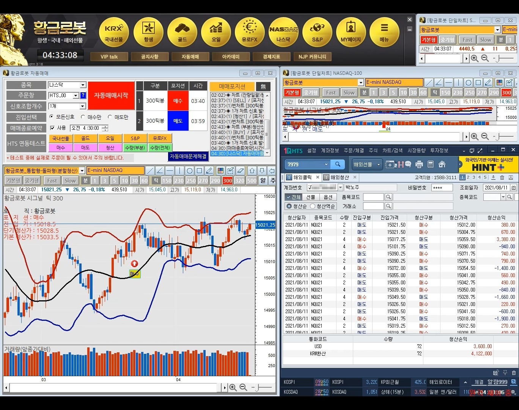Open 신호조합개수 dropdown showing 1개
519x410 pixels.
pos(83,106)
